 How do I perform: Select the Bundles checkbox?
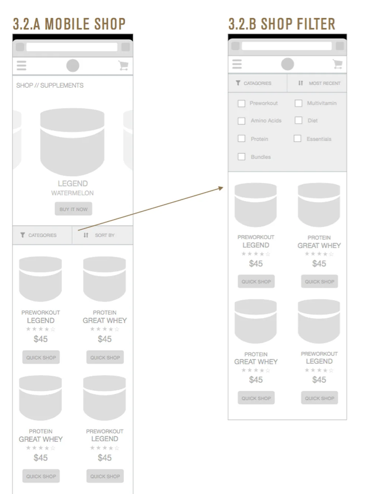(x=242, y=157)
